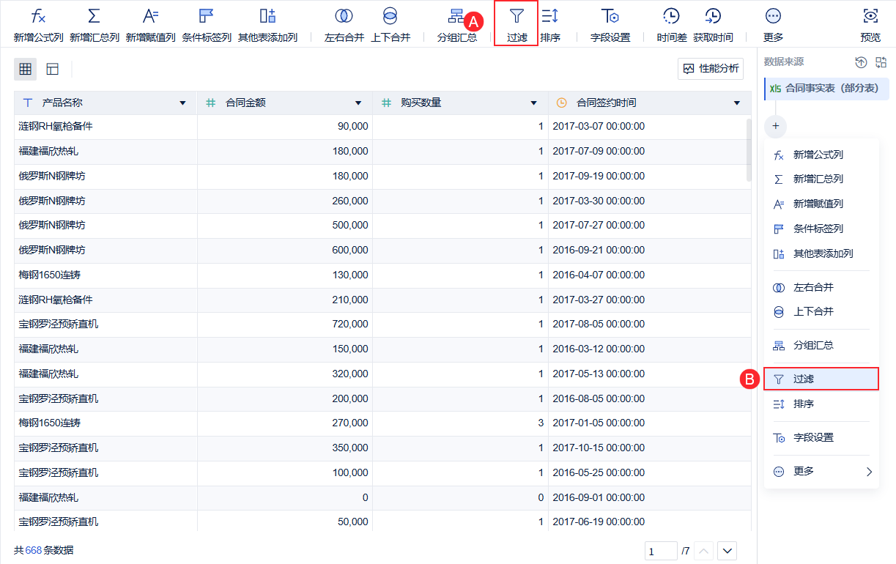Choose 新增汇总列 in the dropdown menu
The width and height of the screenshot is (896, 564).
821,179
